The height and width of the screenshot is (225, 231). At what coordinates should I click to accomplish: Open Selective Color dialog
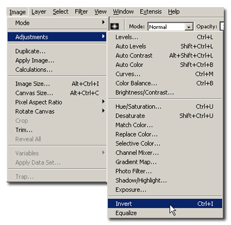click(x=165, y=144)
